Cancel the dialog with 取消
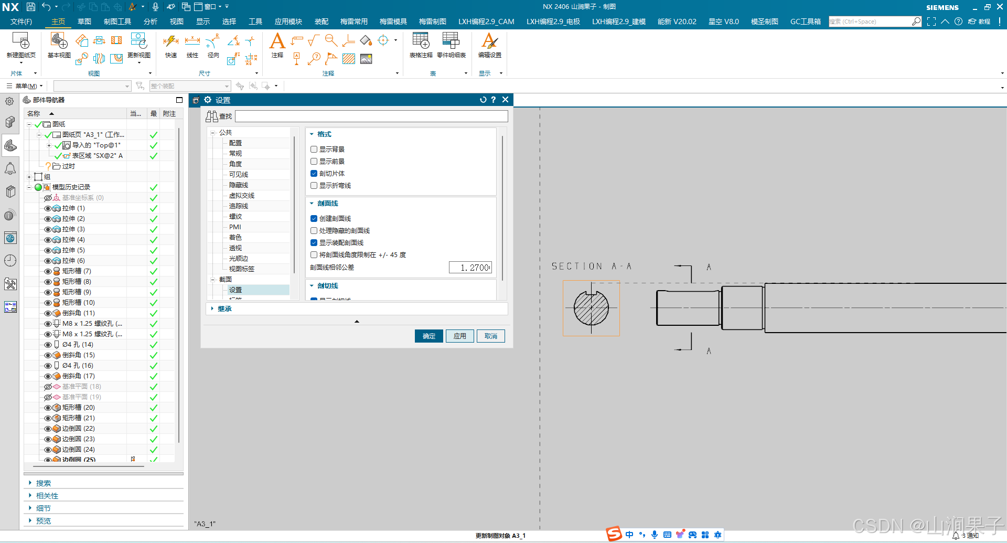Viewport: 1007px width, 543px height. coord(491,336)
